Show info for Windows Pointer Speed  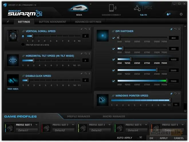click(179, 94)
